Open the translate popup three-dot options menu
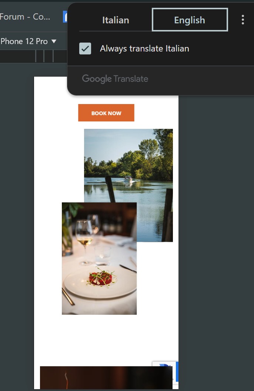The height and width of the screenshot is (391, 254). coord(243,20)
